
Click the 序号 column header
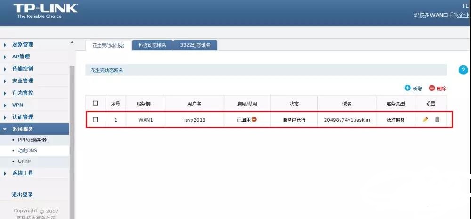click(116, 104)
